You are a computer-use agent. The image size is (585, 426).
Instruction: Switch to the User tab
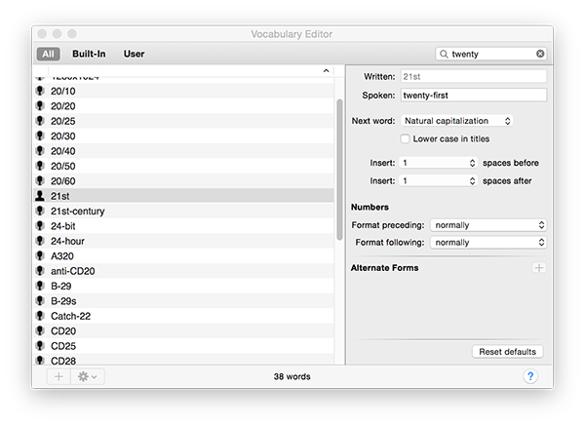134,54
